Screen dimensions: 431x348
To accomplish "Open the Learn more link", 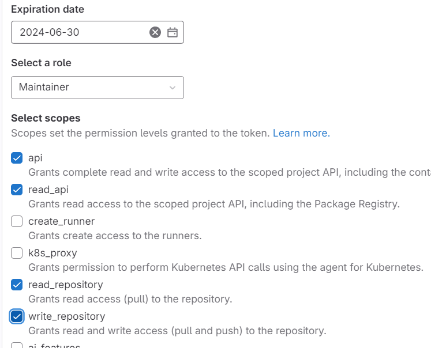I will click(x=300, y=133).
